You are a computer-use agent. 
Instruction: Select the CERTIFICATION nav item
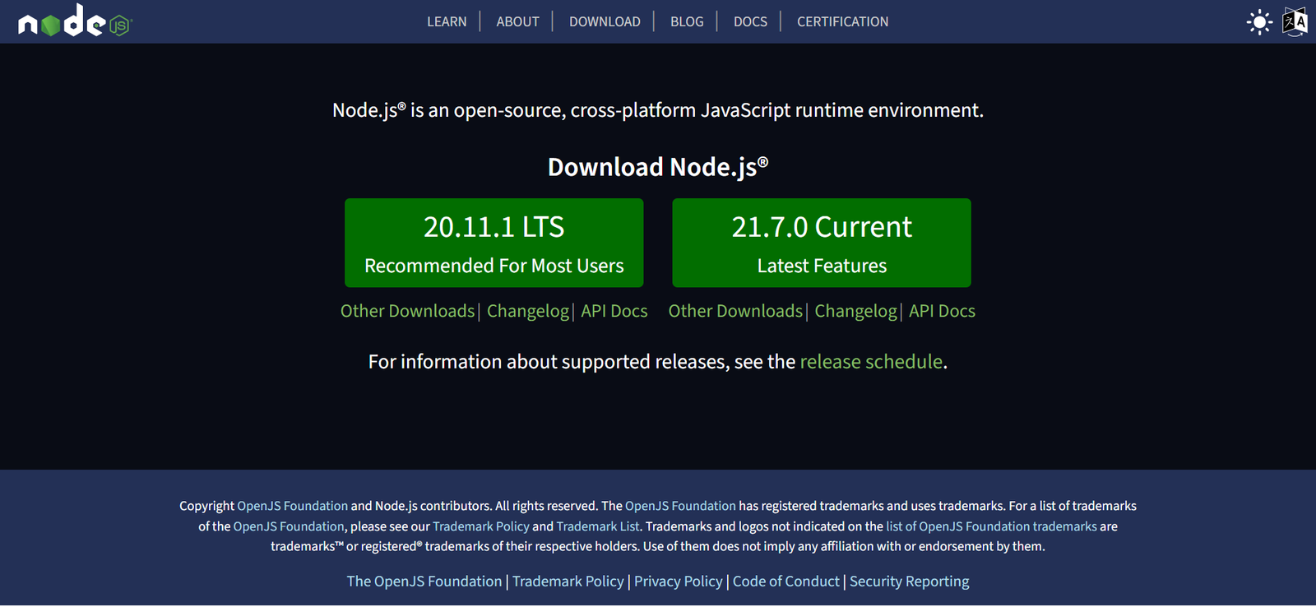[x=842, y=21]
